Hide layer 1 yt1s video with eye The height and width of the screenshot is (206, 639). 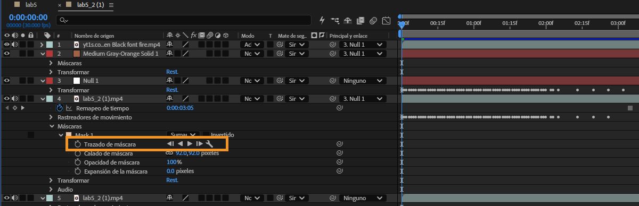click(7, 45)
